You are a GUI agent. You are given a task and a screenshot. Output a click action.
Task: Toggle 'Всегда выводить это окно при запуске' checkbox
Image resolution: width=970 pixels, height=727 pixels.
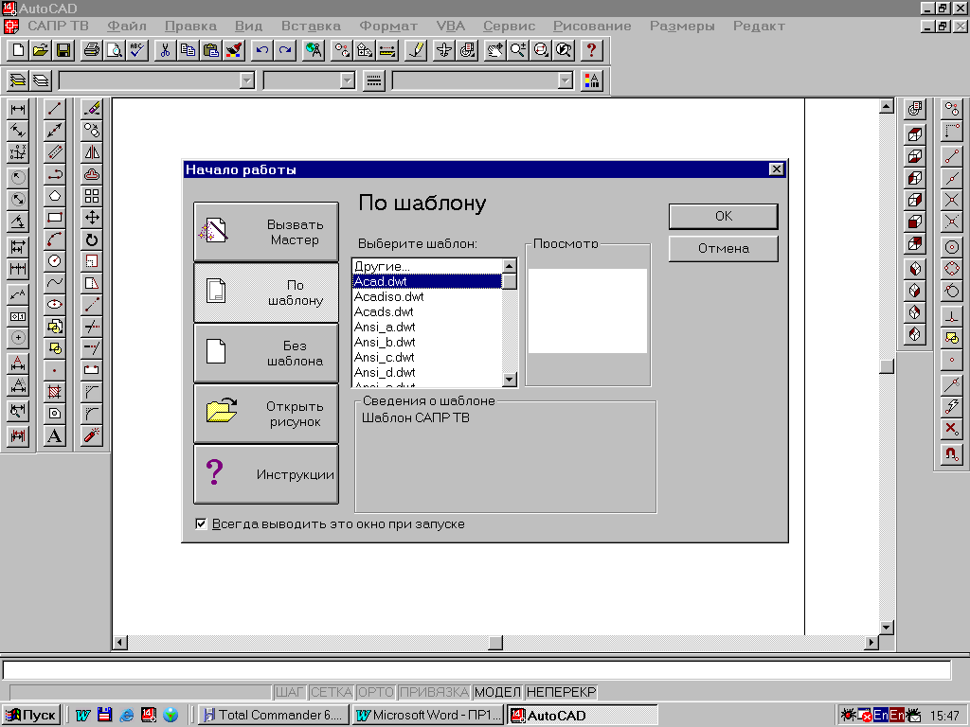(x=201, y=523)
